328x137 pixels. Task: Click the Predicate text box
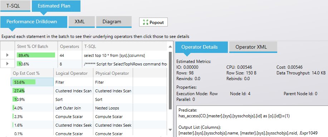pos(252,121)
